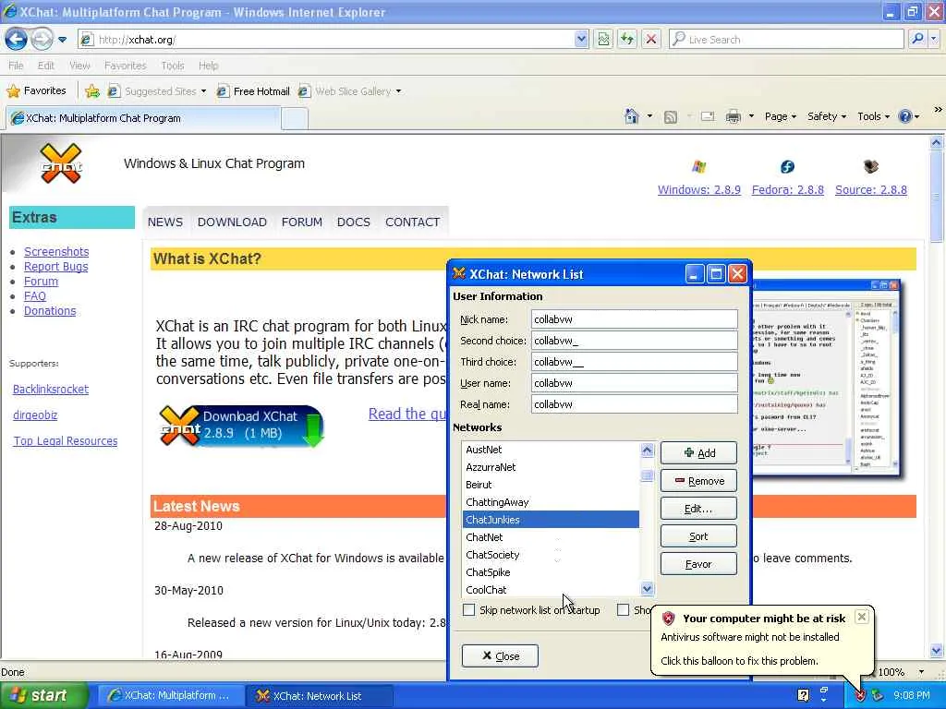Click the RSS feeds icon
946x709 pixels.
point(671,117)
